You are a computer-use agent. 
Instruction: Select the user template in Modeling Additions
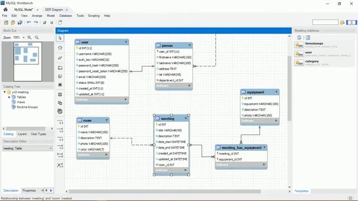tap(324, 54)
